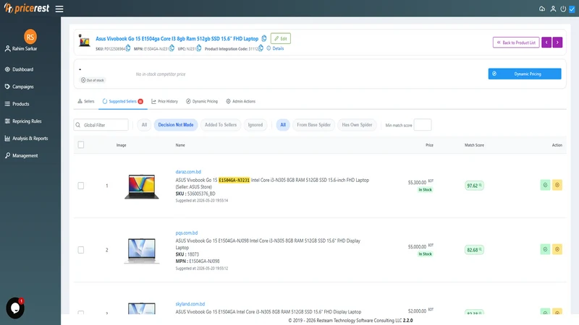Select the Decision Not Made filter chip
Viewport: 579px width, 325px height.
176,125
